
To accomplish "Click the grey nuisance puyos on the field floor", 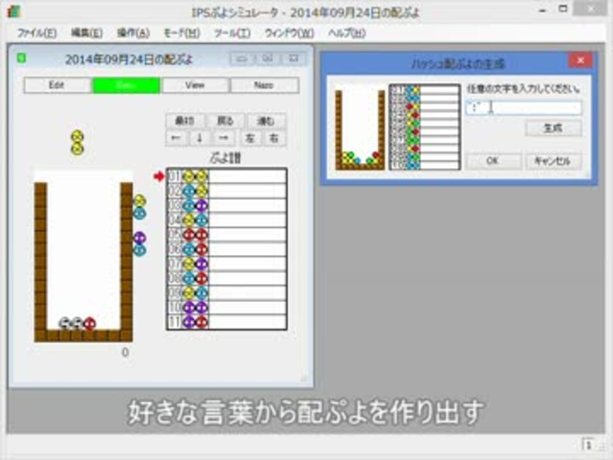I will (x=71, y=323).
